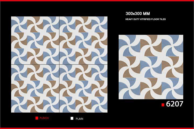The height and width of the screenshot is (129, 194).
Task: Click the 'PUNCH' label
Action: pyautogui.click(x=44, y=118)
